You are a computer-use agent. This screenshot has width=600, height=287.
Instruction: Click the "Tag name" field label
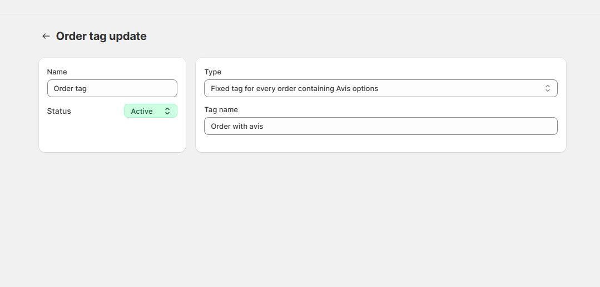(221, 109)
